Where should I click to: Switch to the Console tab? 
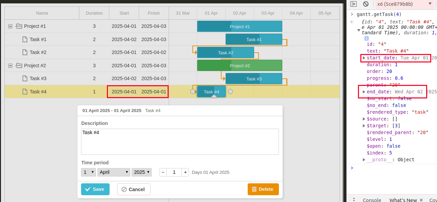tap(372, 200)
